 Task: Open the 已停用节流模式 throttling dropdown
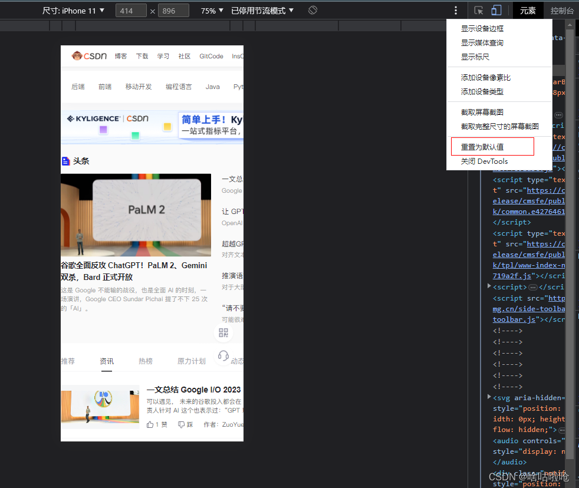262,11
